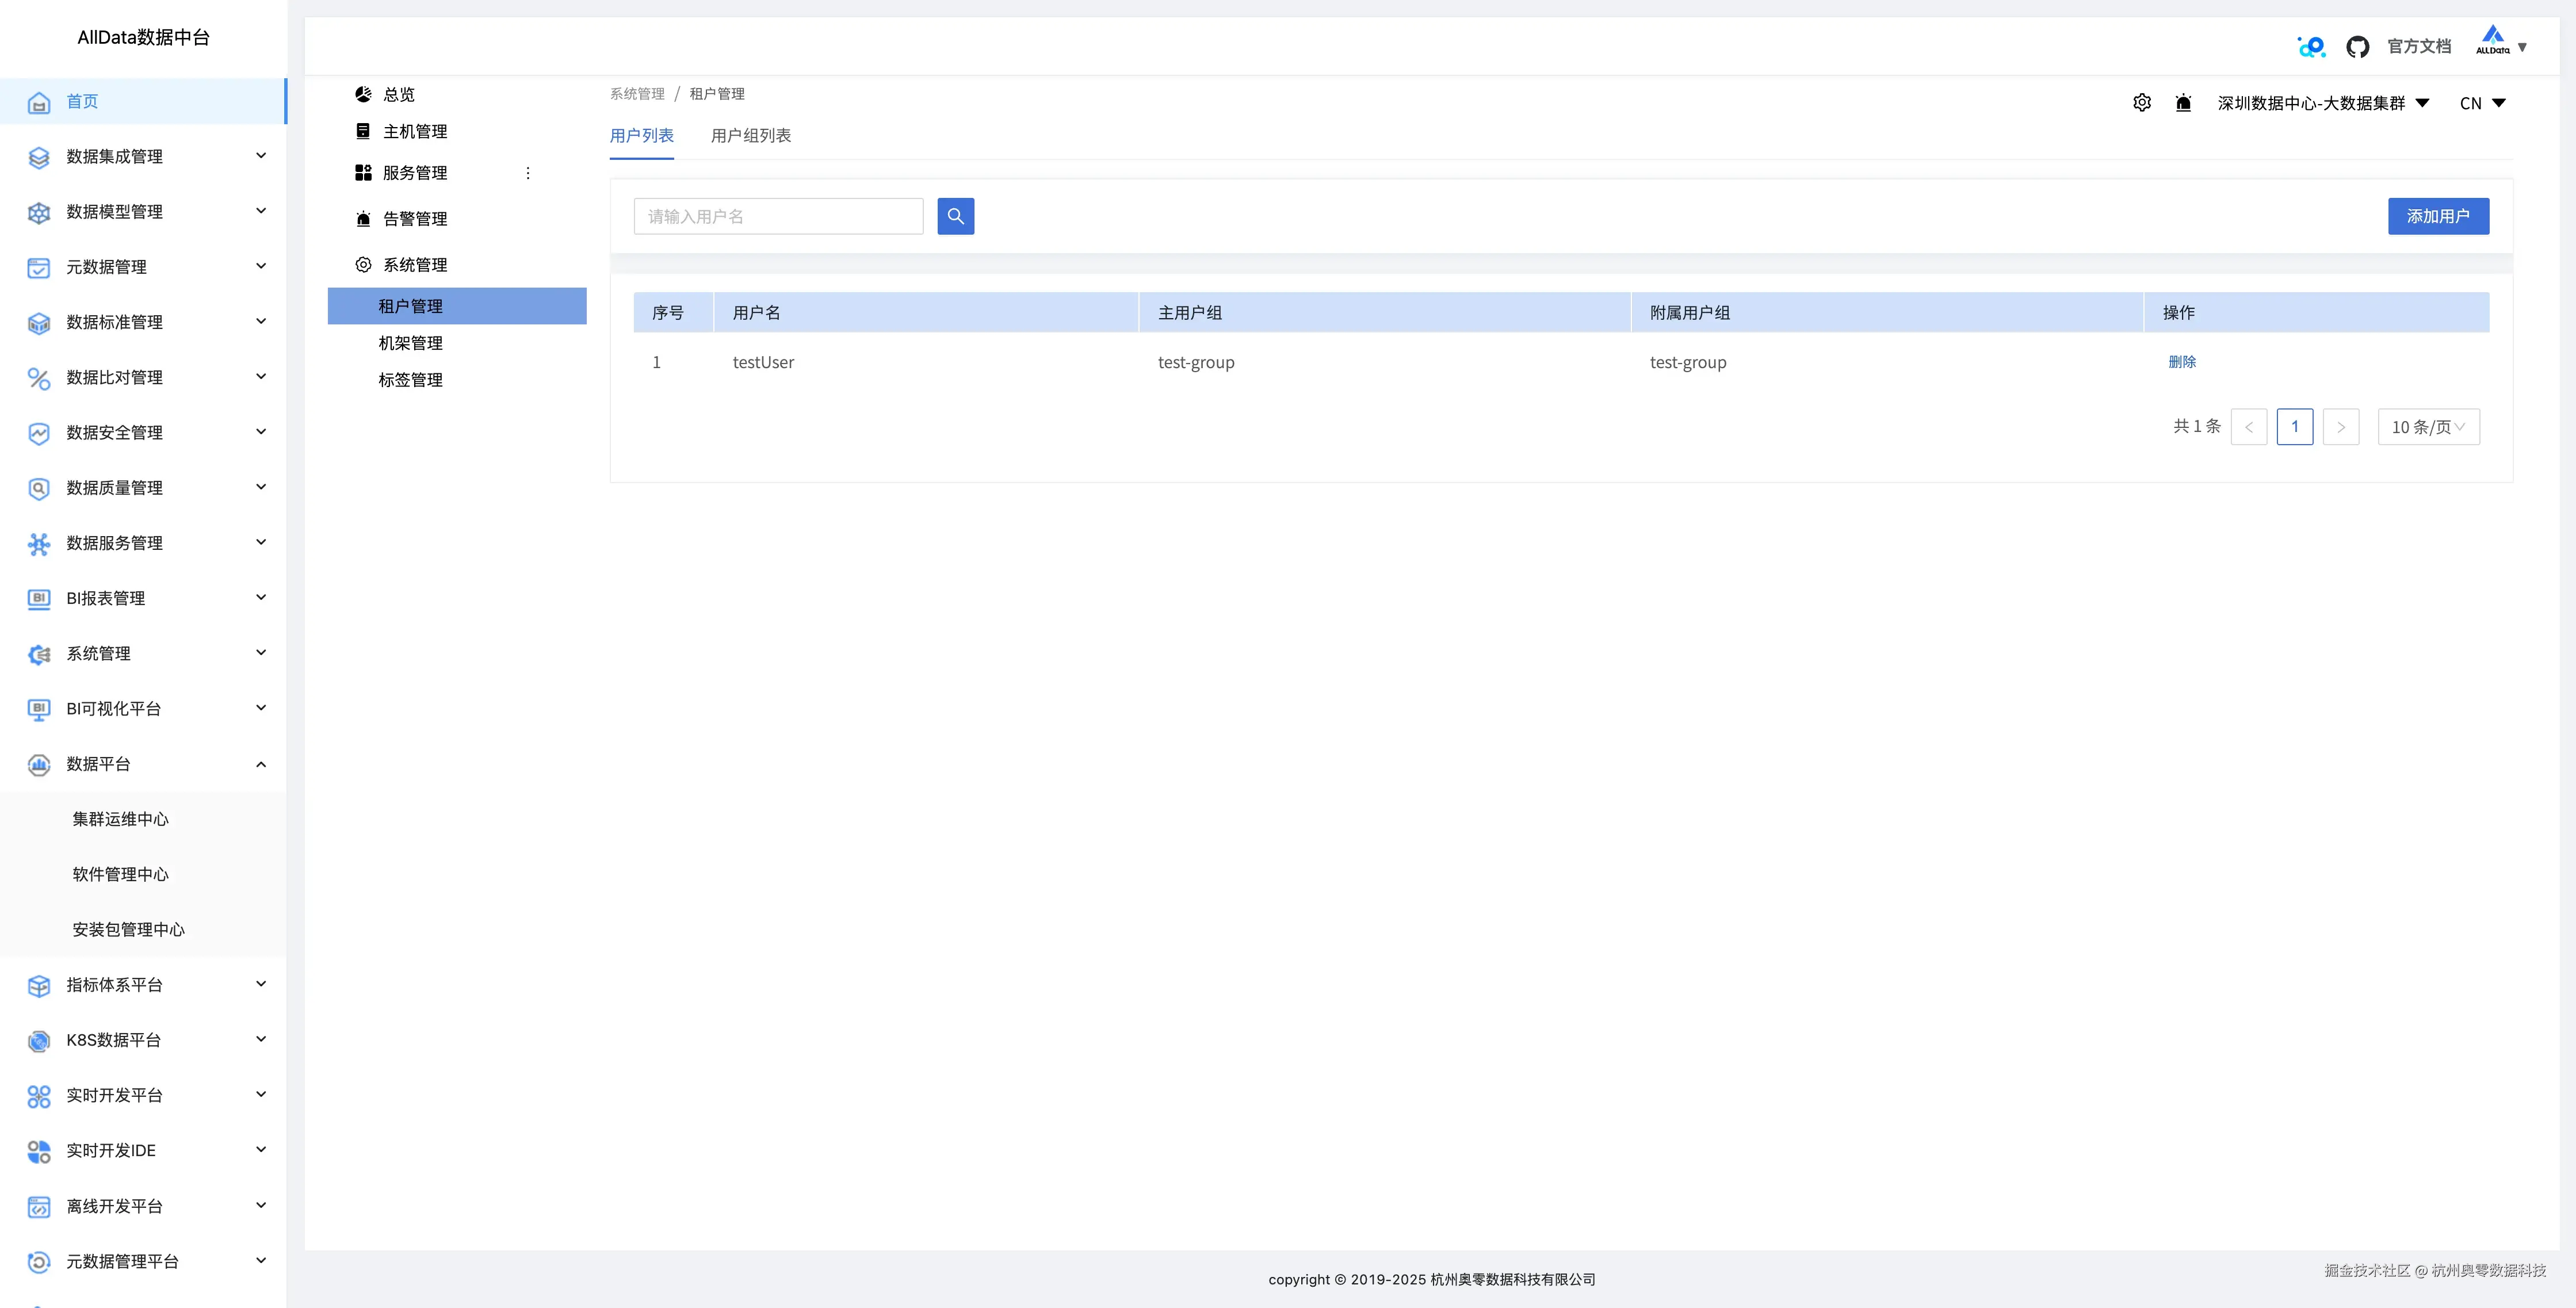Click the 数据比对管理 percent icon
The width and height of the screenshot is (2576, 1308).
click(39, 378)
